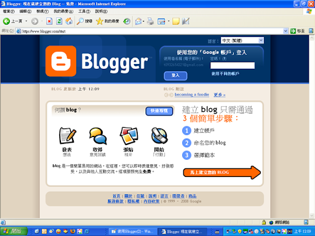Click the 登入 sign-in button
The height and width of the screenshot is (236, 315).
tap(175, 76)
